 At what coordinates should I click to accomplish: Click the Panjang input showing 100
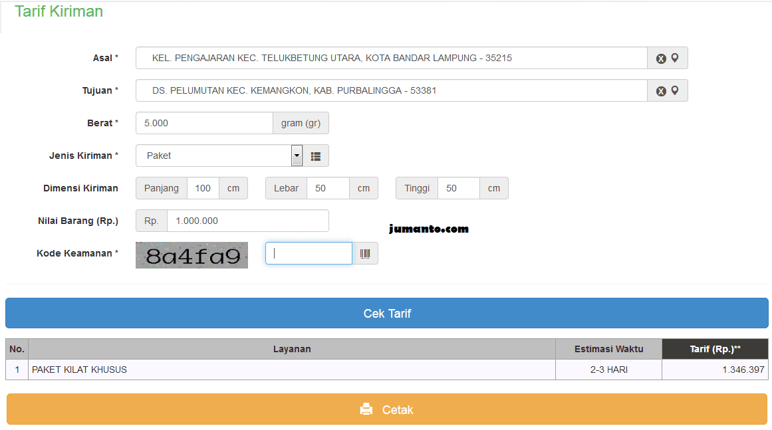tap(203, 188)
